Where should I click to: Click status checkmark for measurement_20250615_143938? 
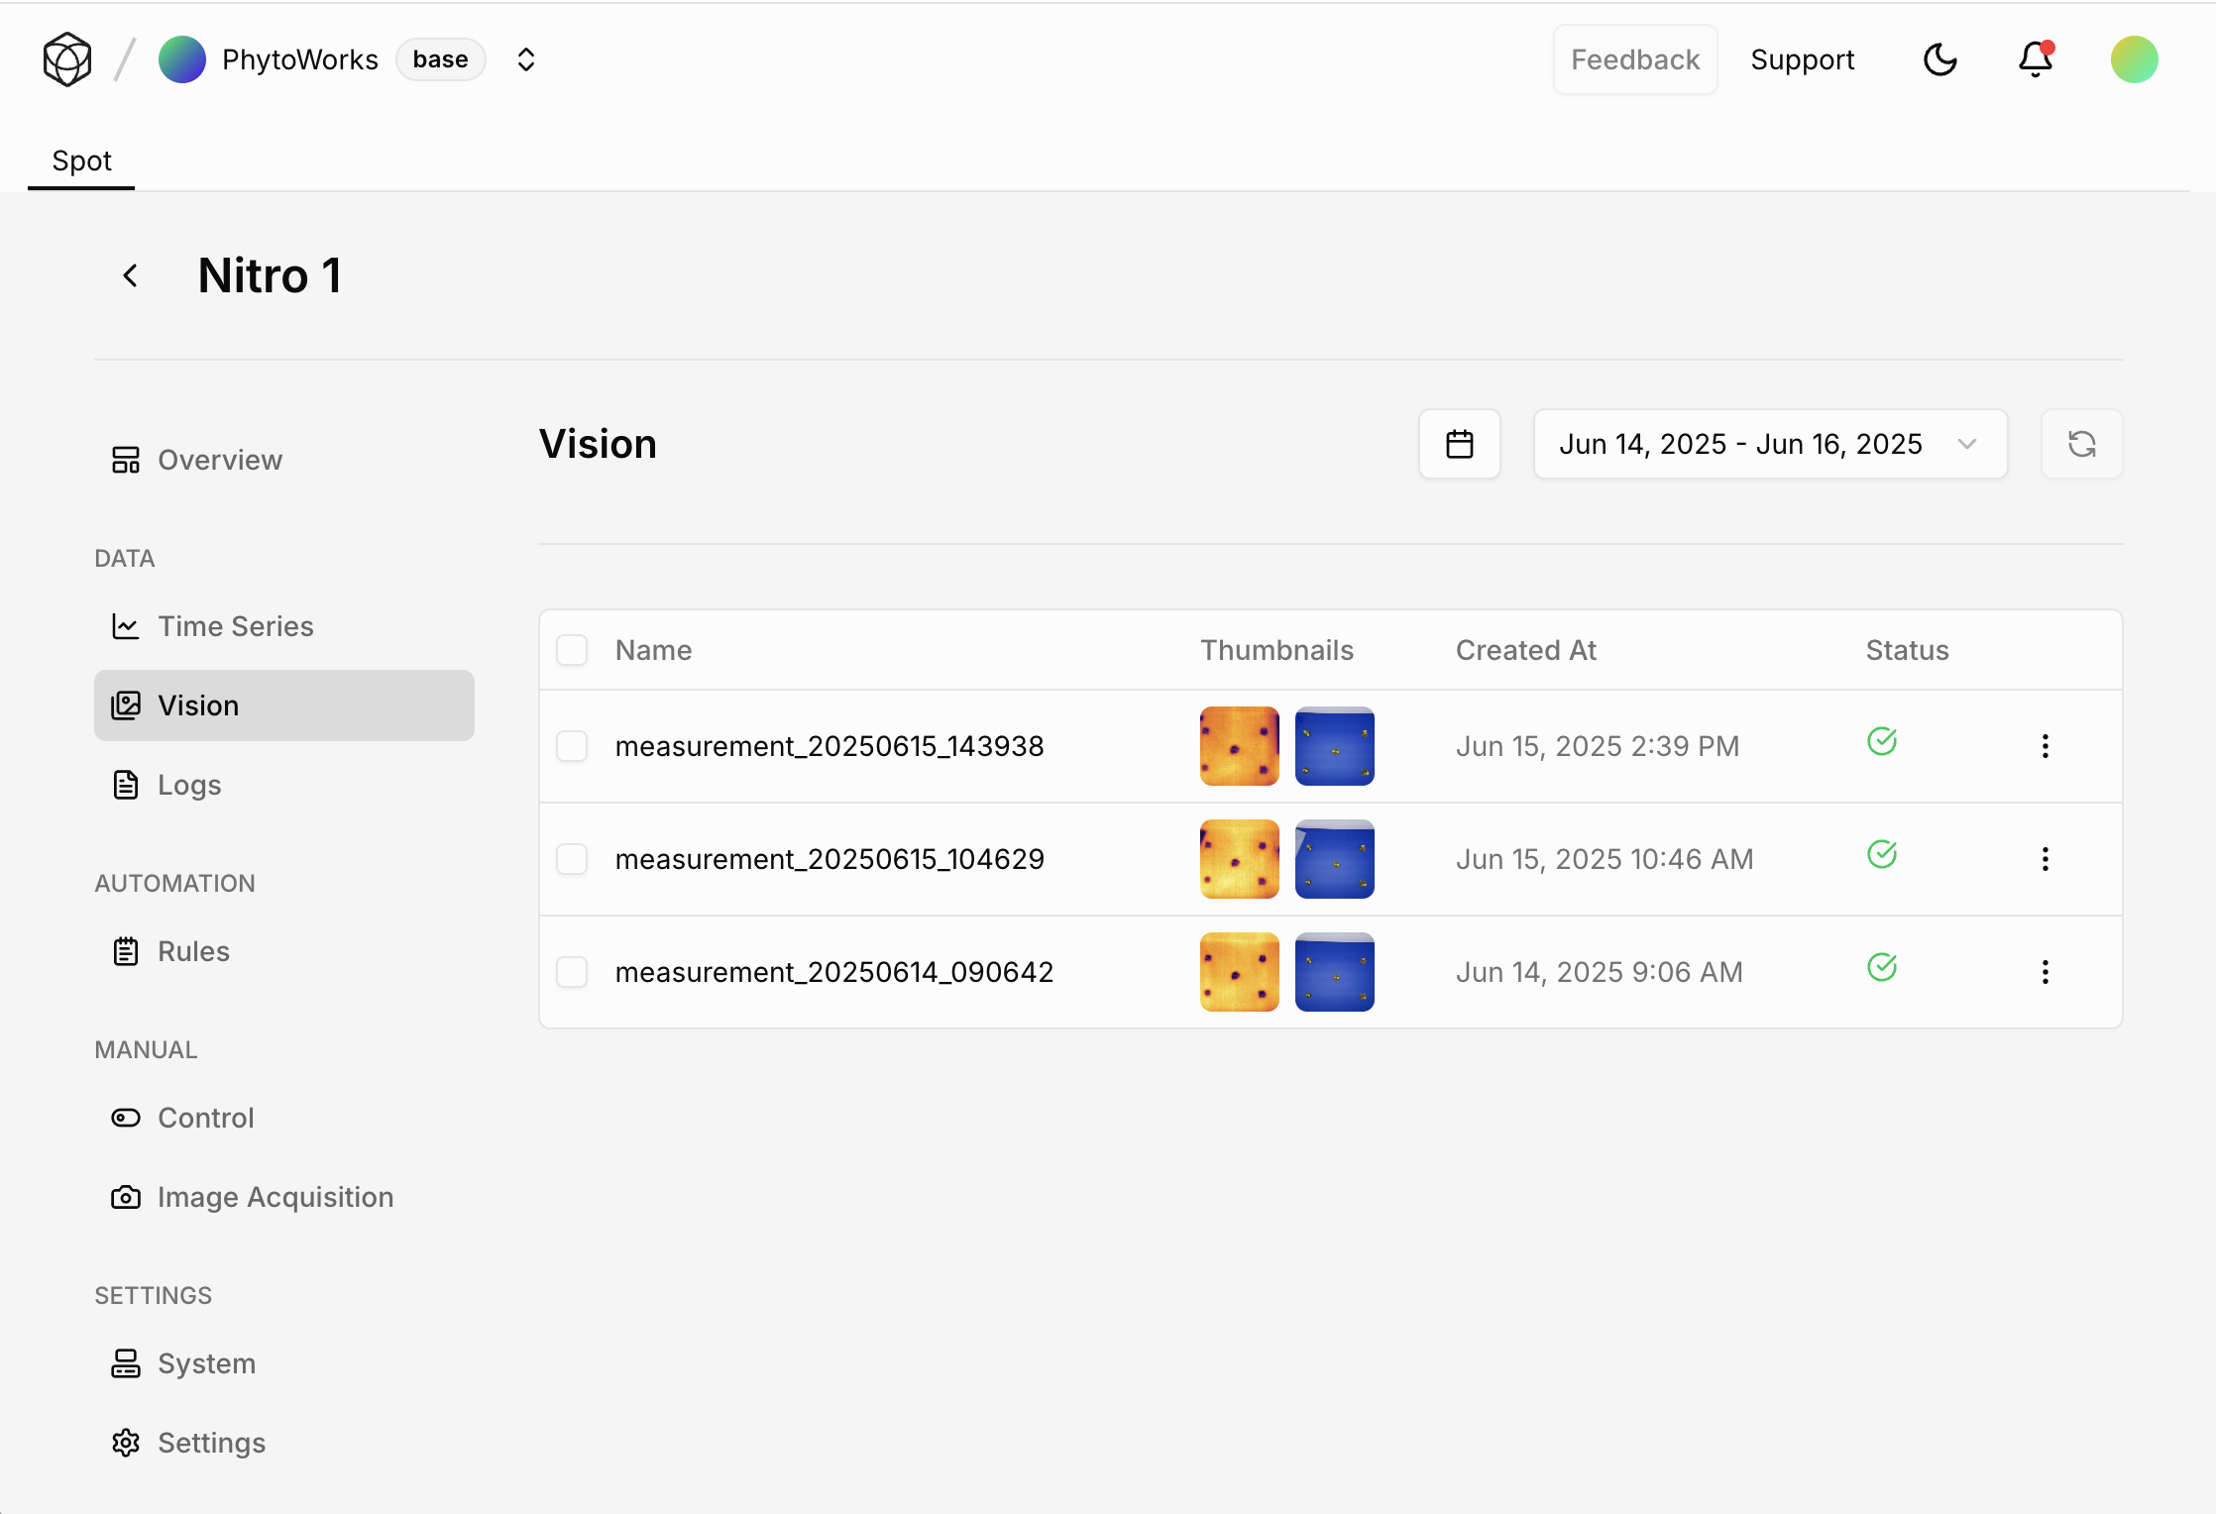(x=1882, y=741)
